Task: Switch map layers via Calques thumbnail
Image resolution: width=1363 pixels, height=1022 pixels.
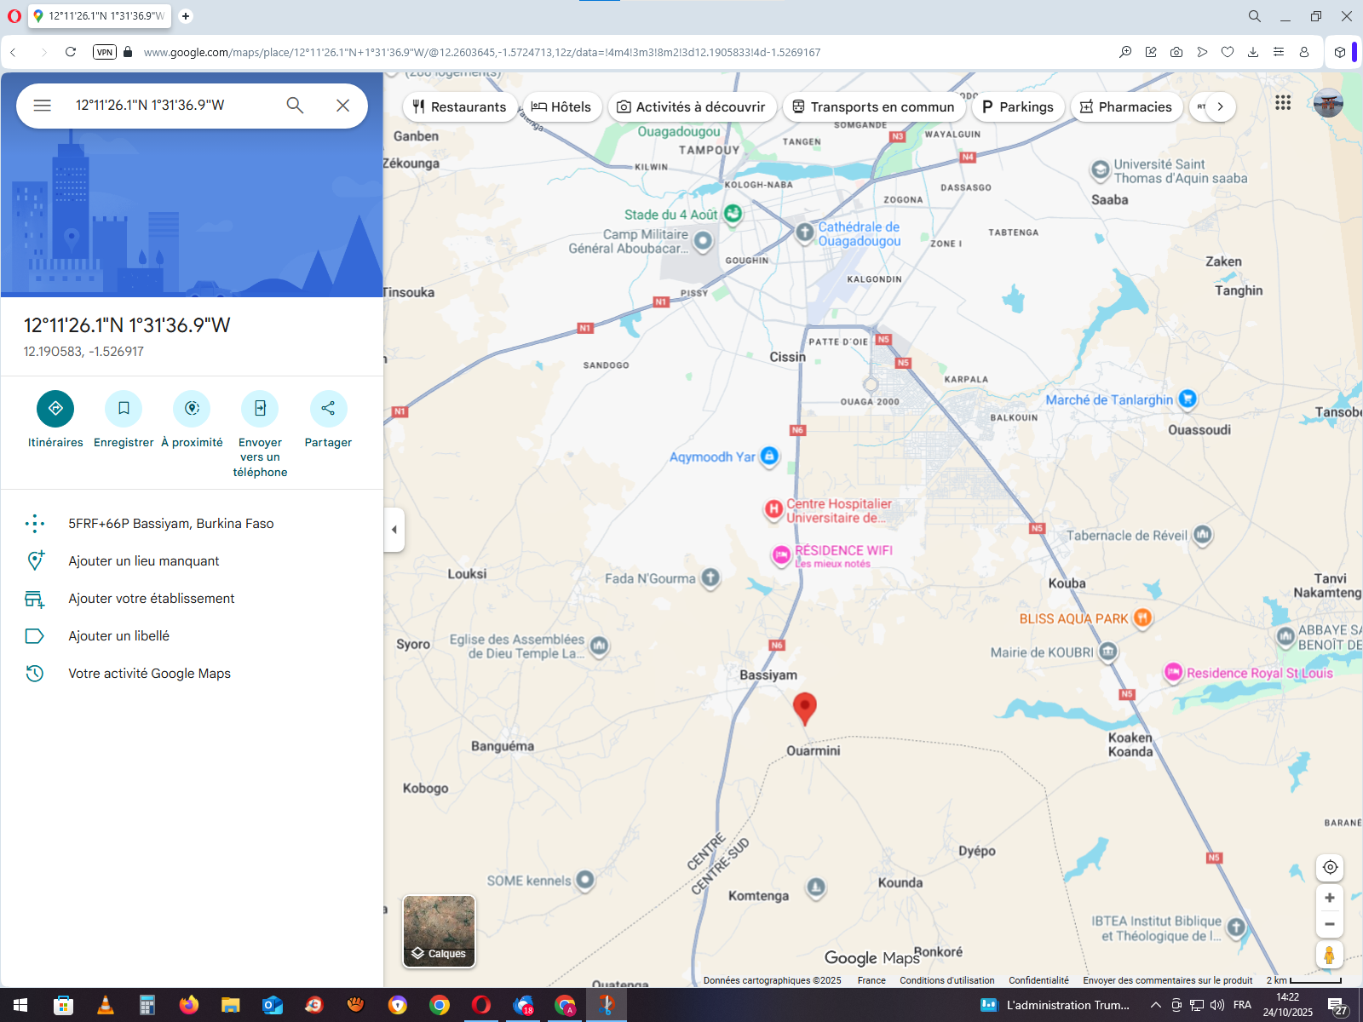Action: (439, 931)
